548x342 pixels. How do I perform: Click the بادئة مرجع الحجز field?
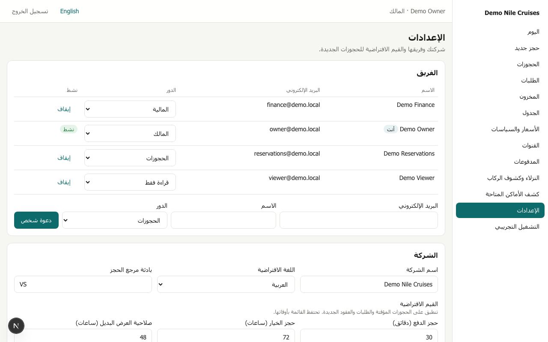83,284
